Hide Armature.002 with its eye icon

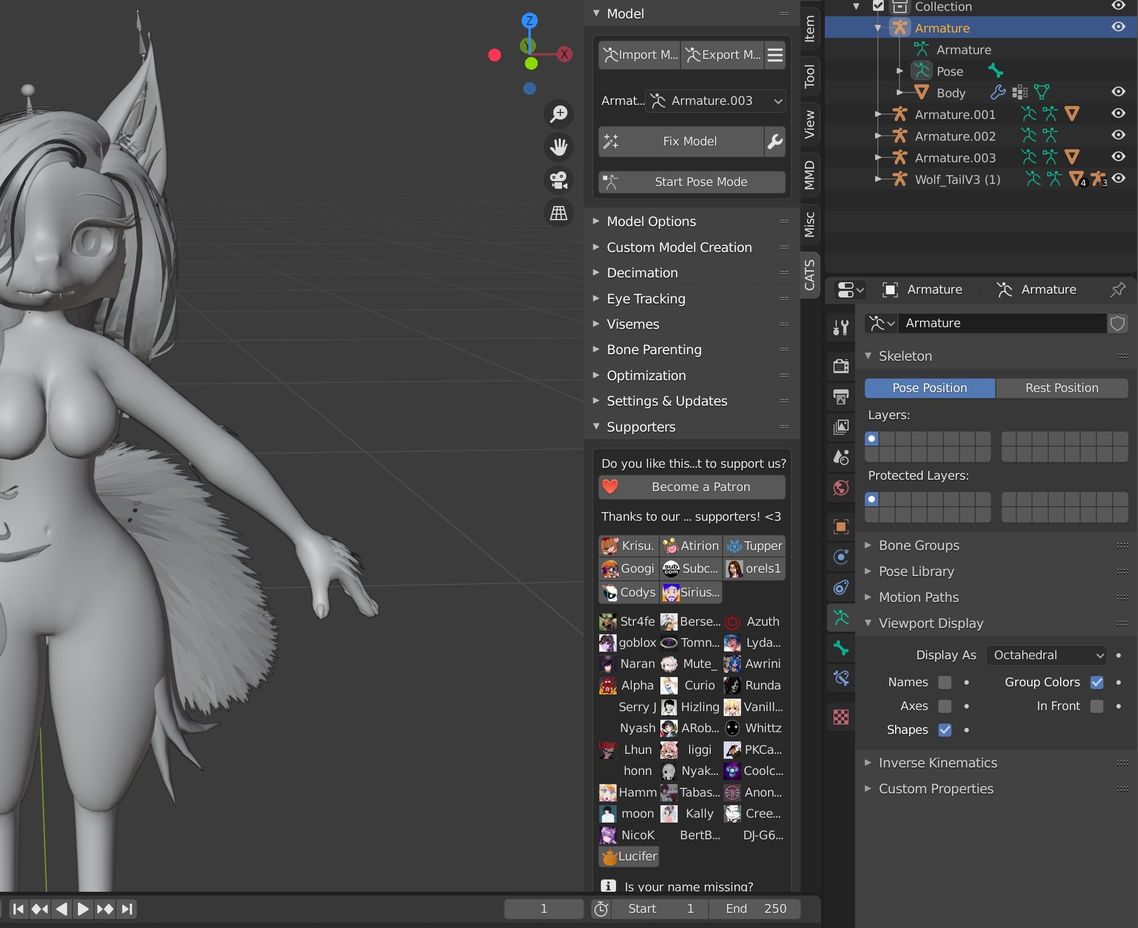tap(1118, 135)
